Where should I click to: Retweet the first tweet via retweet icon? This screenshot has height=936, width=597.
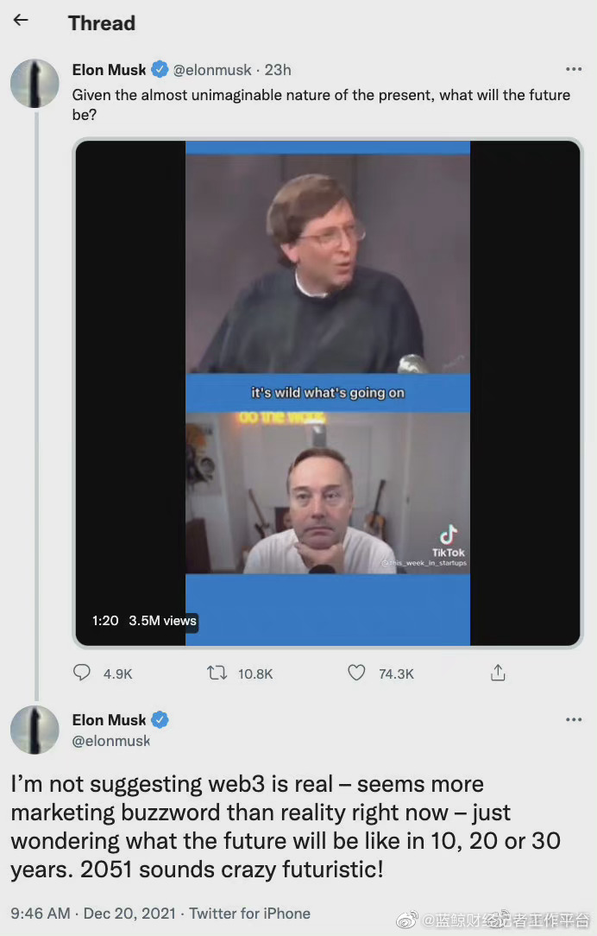click(x=217, y=673)
